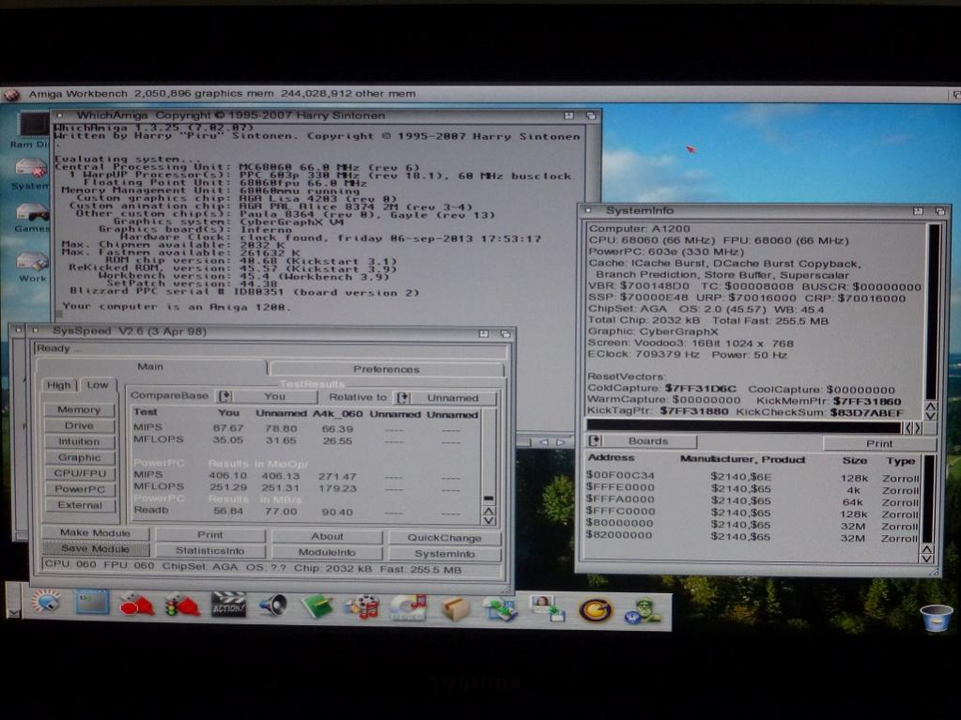Launch the Action clapperboard dock icon
Image resolution: width=961 pixels, height=720 pixels.
(x=228, y=604)
